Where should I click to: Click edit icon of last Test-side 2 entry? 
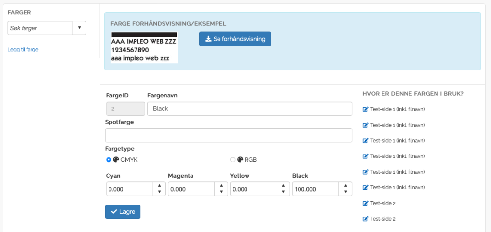365,219
